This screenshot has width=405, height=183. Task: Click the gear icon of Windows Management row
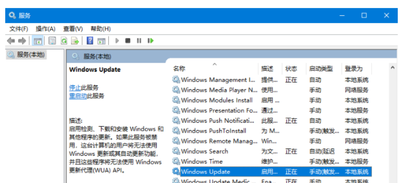point(176,80)
